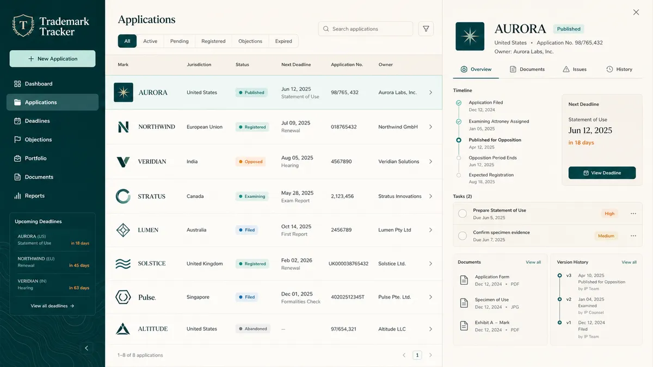
Task: Go to previous page arrow
Action: 404,355
